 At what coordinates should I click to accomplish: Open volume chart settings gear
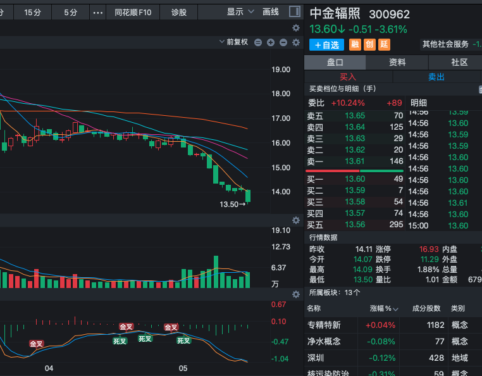[x=296, y=220]
